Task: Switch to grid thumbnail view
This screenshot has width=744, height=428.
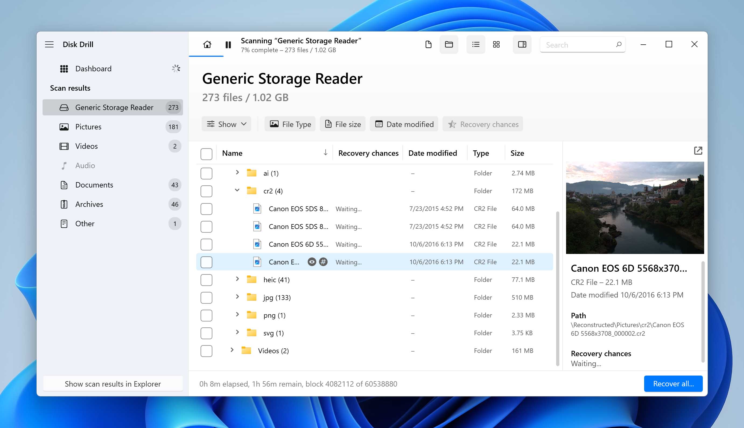Action: (x=496, y=44)
